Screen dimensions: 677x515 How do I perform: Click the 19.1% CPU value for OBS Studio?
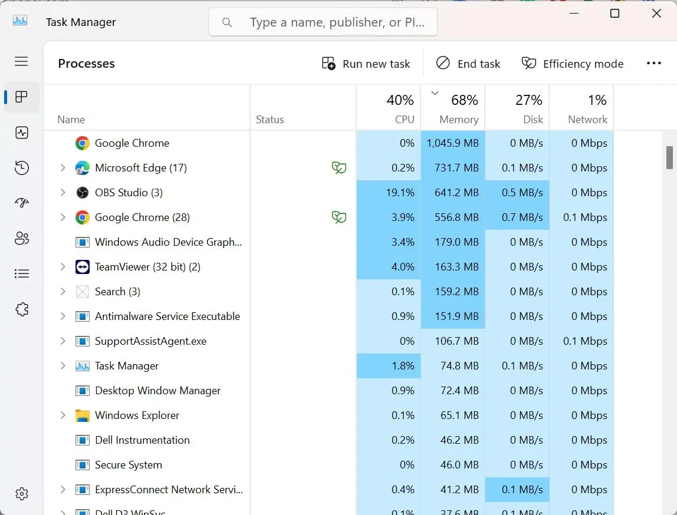click(400, 192)
